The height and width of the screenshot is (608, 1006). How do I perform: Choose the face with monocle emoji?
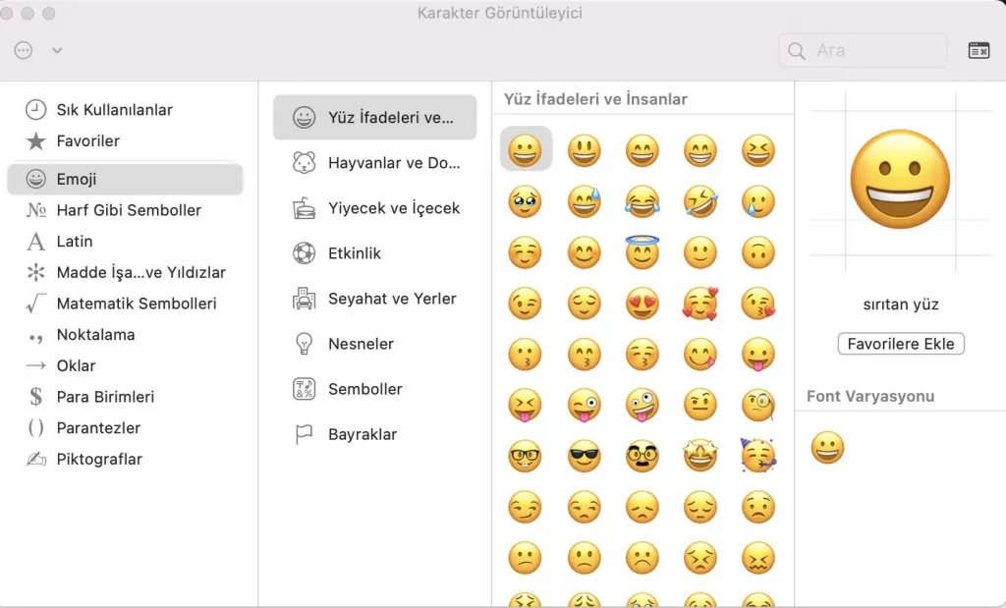758,405
